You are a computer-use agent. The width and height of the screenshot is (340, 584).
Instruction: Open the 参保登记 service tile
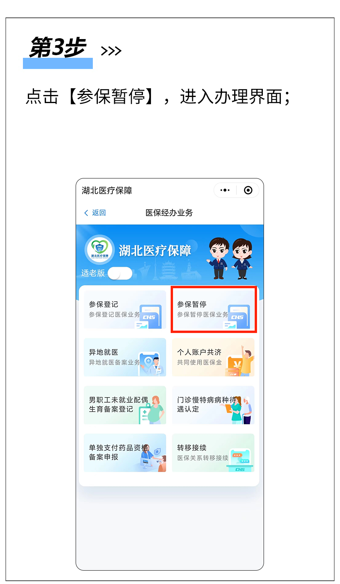click(x=125, y=309)
